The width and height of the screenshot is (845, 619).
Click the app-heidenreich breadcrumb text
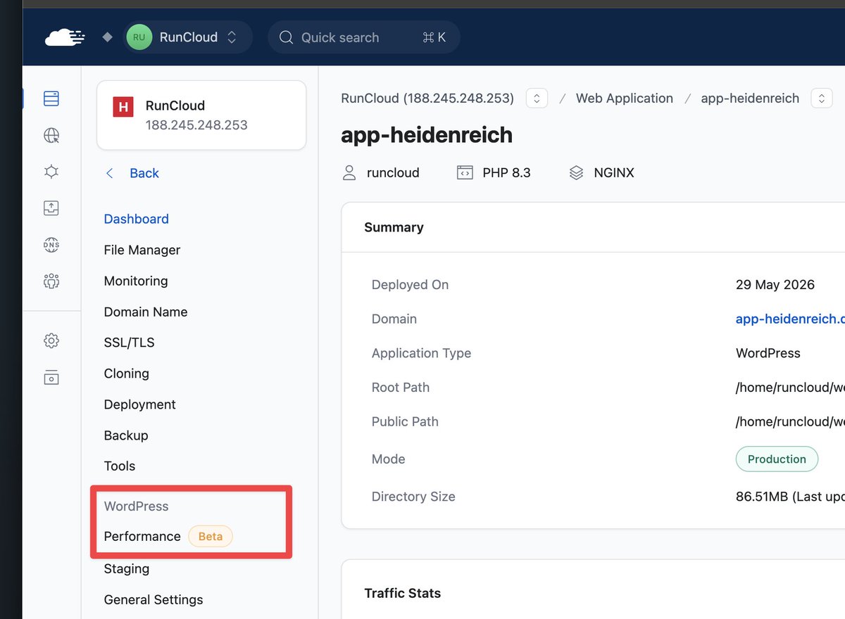click(750, 98)
